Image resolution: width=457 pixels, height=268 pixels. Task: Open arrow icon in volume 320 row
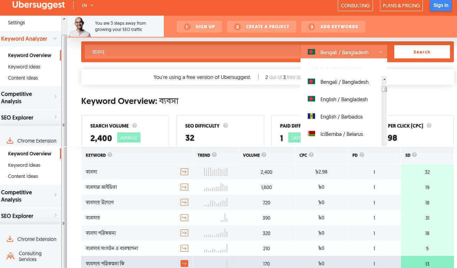[x=184, y=233]
